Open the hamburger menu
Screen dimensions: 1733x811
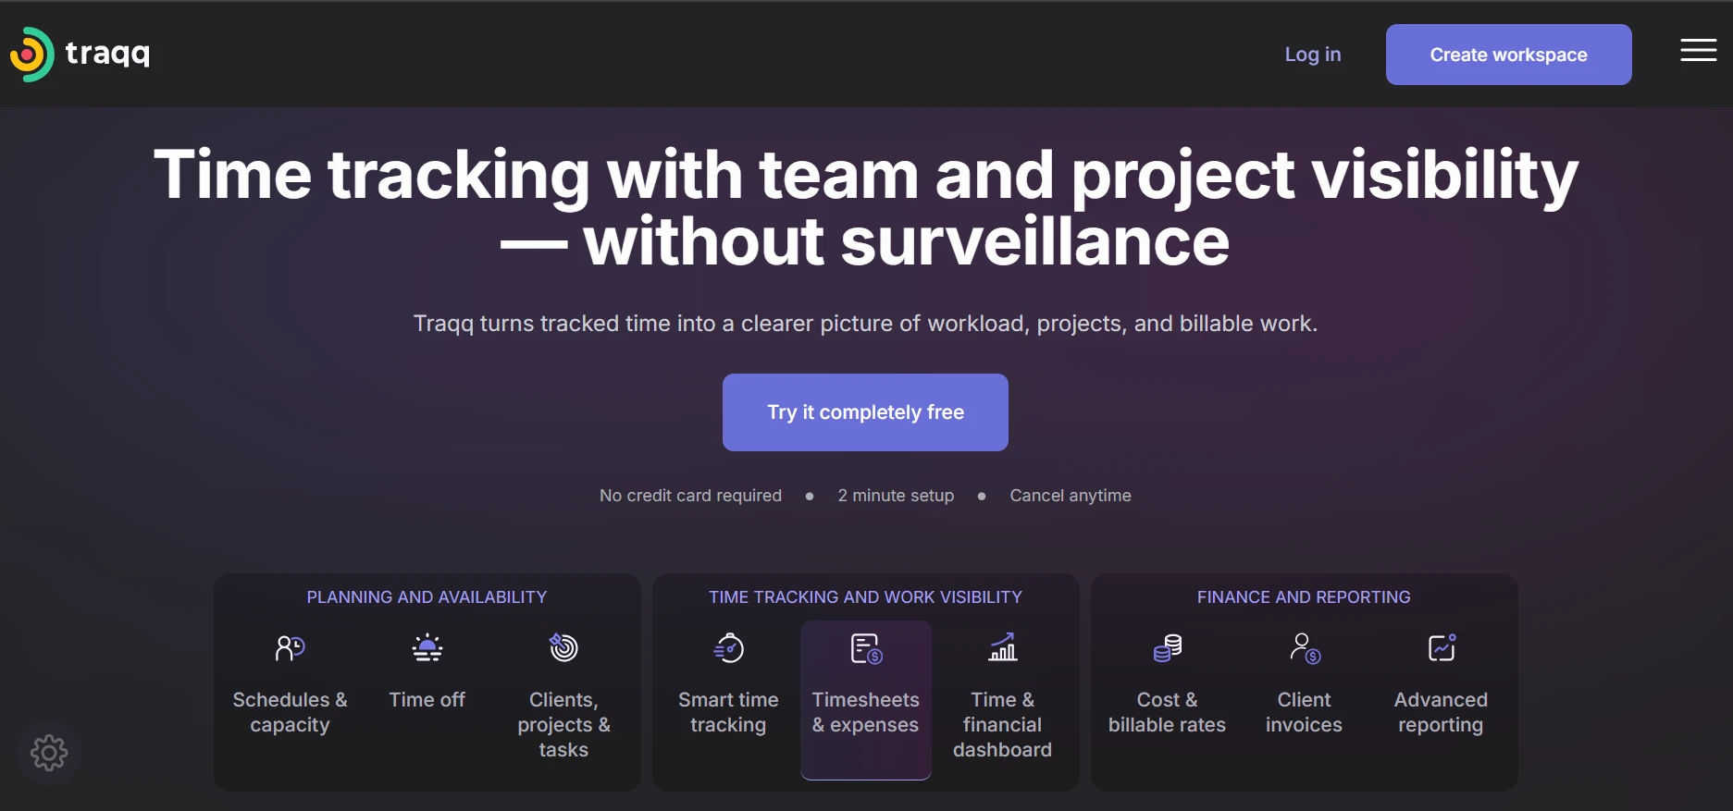pos(1699,51)
